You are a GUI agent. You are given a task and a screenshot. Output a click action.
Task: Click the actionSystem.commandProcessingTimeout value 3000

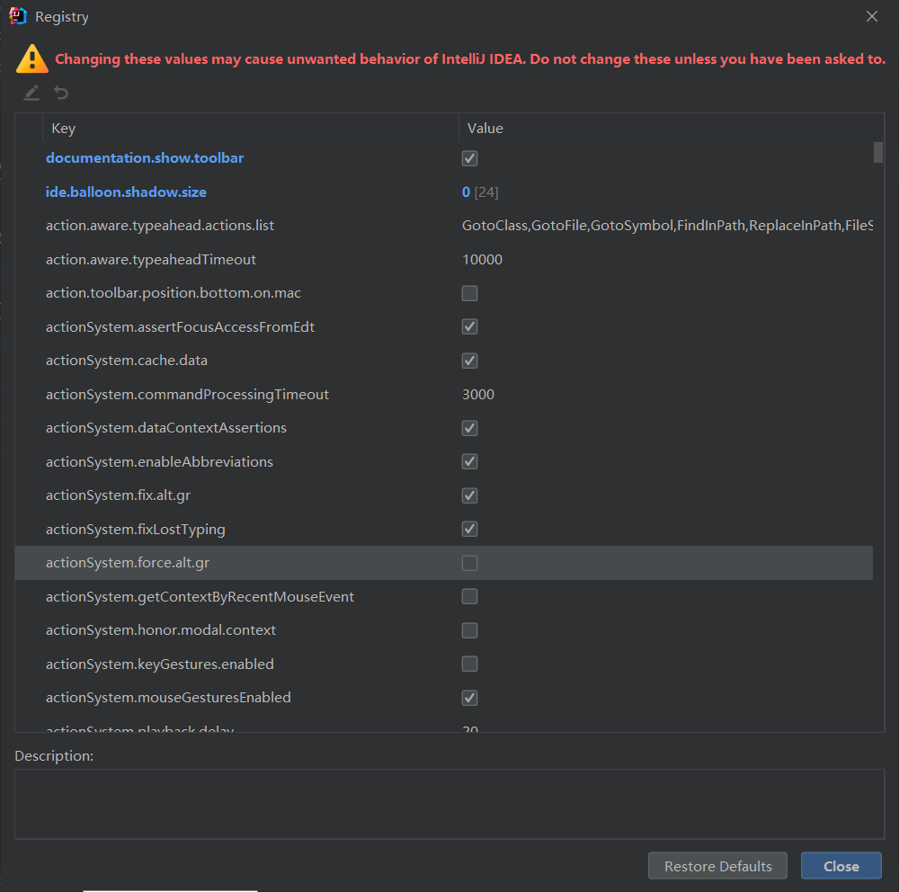pyautogui.click(x=478, y=395)
